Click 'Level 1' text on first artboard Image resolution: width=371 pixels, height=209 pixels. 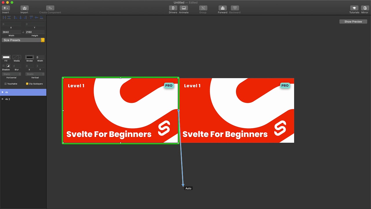(x=76, y=86)
